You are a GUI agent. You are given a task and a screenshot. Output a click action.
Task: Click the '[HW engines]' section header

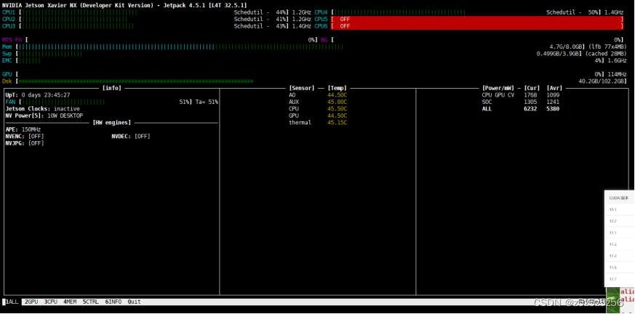112,123
